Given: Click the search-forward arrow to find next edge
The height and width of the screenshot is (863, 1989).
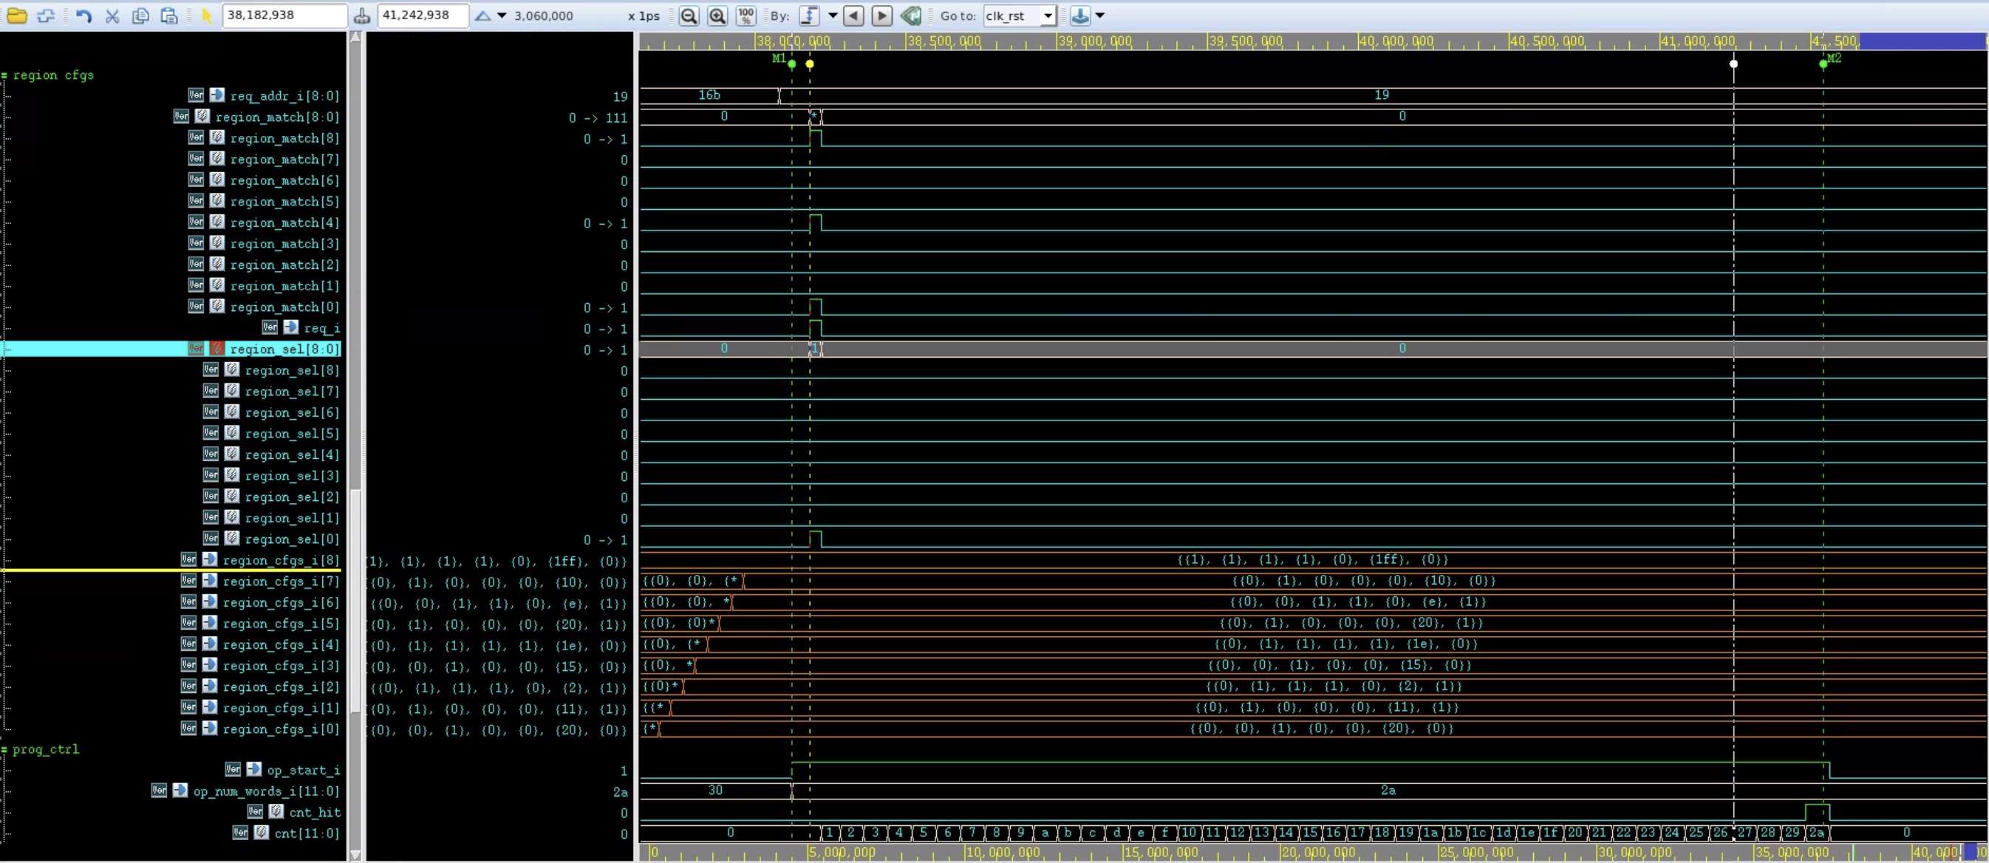Looking at the screenshot, I should (x=881, y=16).
